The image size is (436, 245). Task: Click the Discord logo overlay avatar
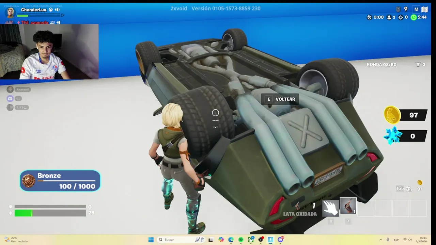coord(10,98)
